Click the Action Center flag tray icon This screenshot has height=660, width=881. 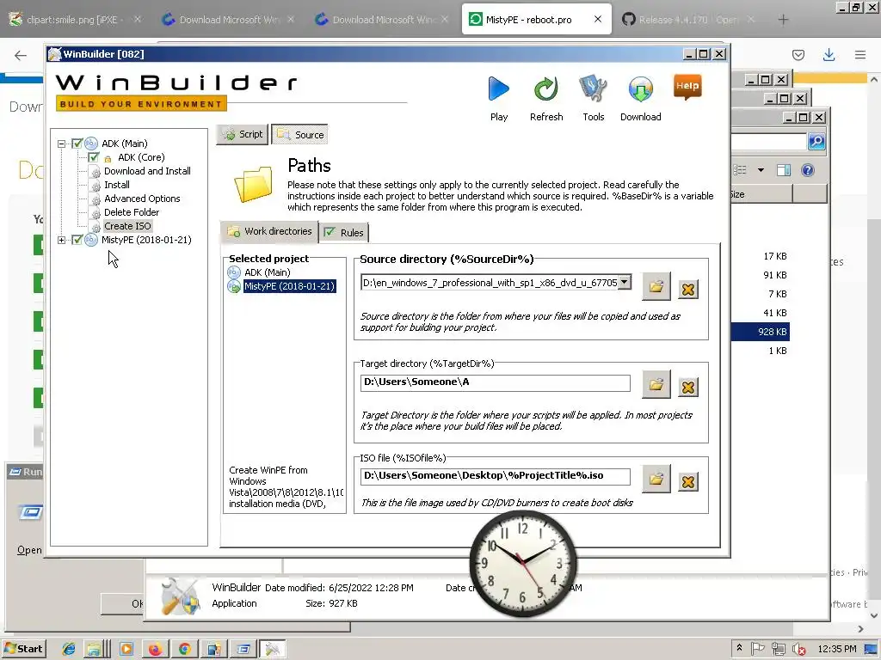[x=757, y=649]
